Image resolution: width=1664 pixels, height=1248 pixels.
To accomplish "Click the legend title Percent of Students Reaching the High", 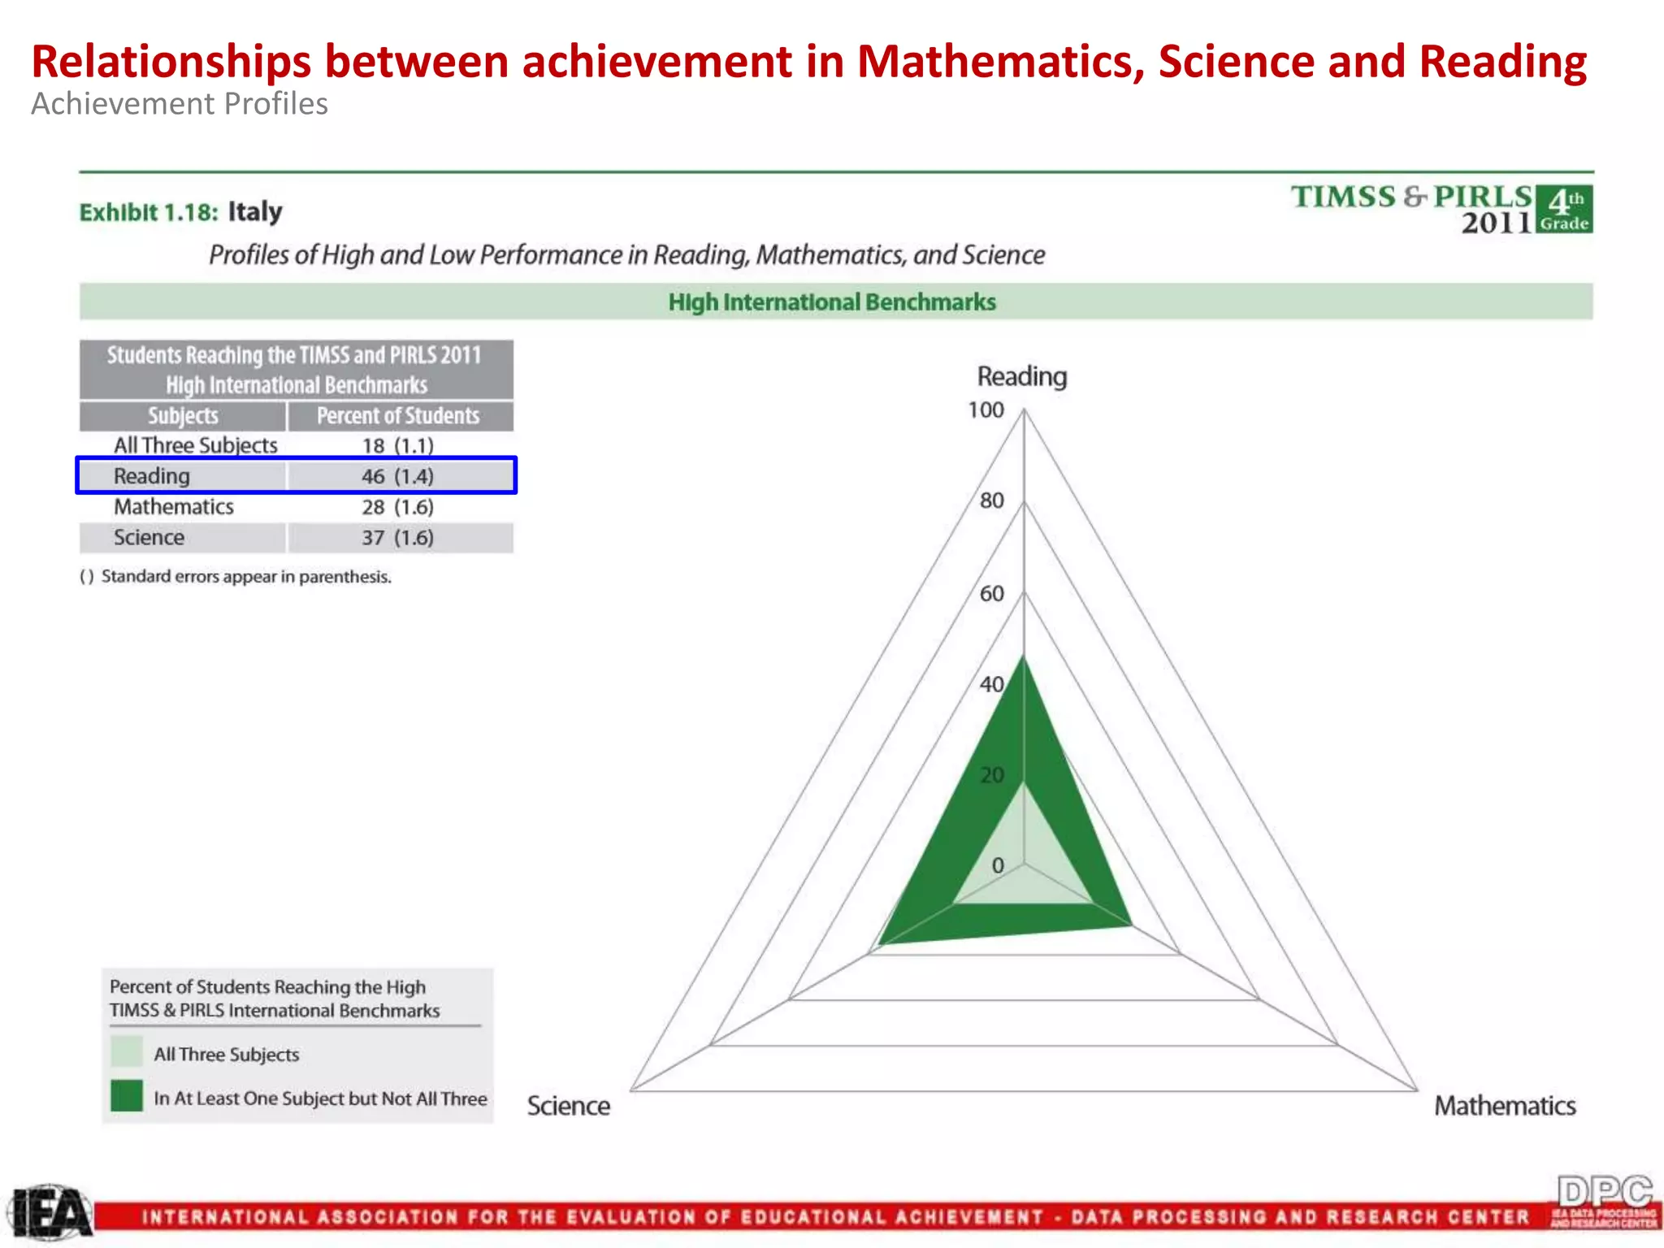I will click(x=275, y=999).
